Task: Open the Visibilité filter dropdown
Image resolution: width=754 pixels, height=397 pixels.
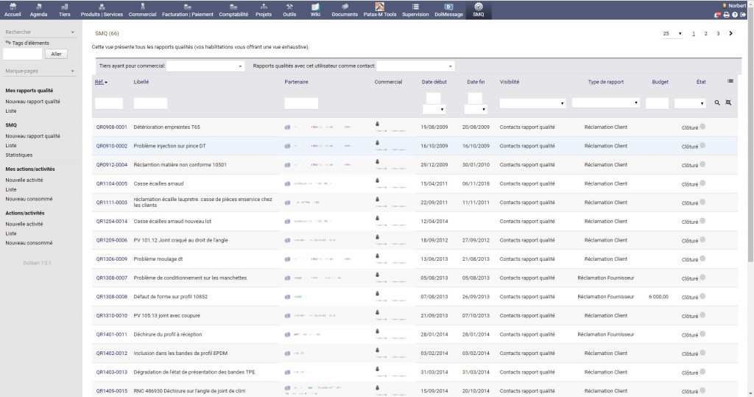Action: pyautogui.click(x=532, y=104)
